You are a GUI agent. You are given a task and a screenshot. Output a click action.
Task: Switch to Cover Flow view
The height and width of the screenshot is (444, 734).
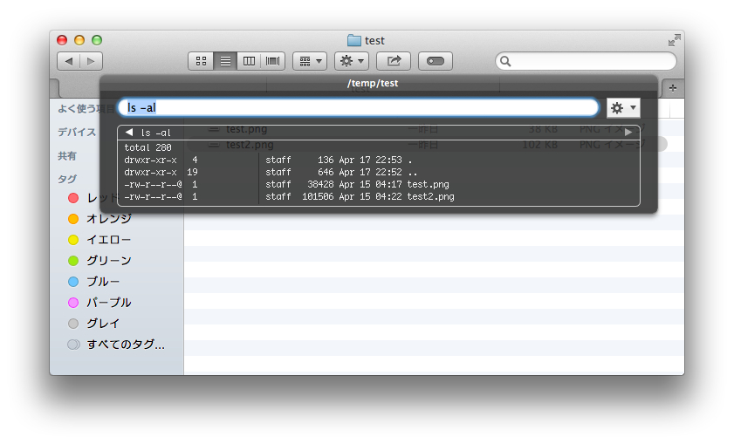point(273,61)
